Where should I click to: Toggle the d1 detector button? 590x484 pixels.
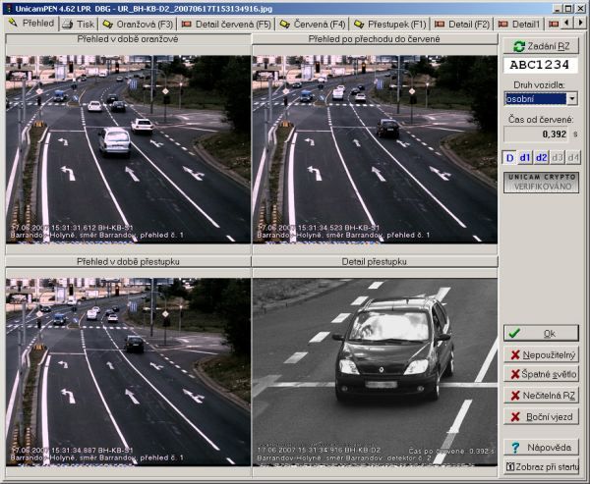[525, 157]
